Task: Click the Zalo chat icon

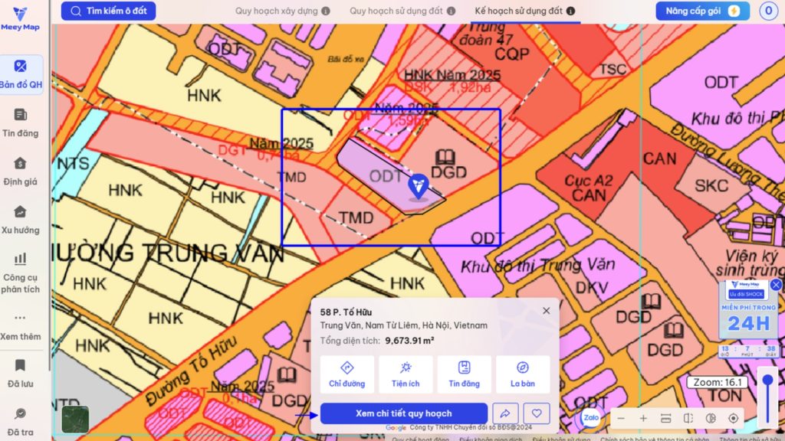Action: coord(591,417)
